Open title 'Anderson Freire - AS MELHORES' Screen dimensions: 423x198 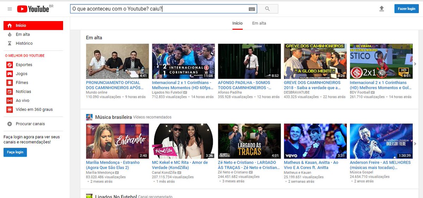tap(380, 165)
